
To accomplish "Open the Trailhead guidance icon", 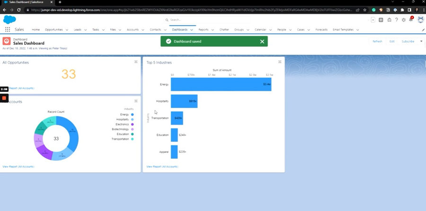I will 389,20.
